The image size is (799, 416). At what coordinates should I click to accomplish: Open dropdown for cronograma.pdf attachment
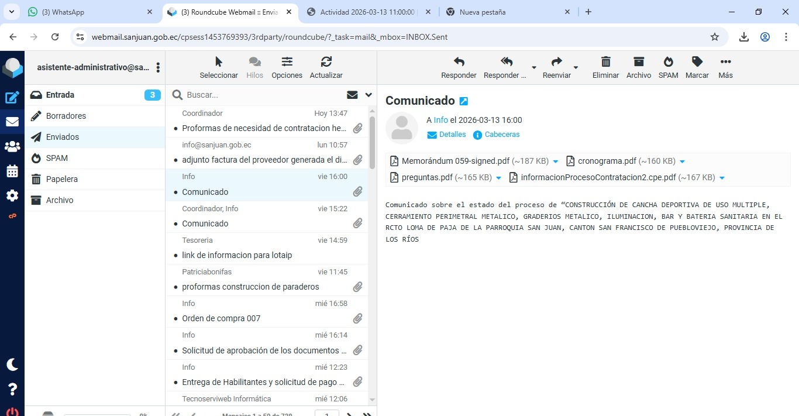pos(682,161)
